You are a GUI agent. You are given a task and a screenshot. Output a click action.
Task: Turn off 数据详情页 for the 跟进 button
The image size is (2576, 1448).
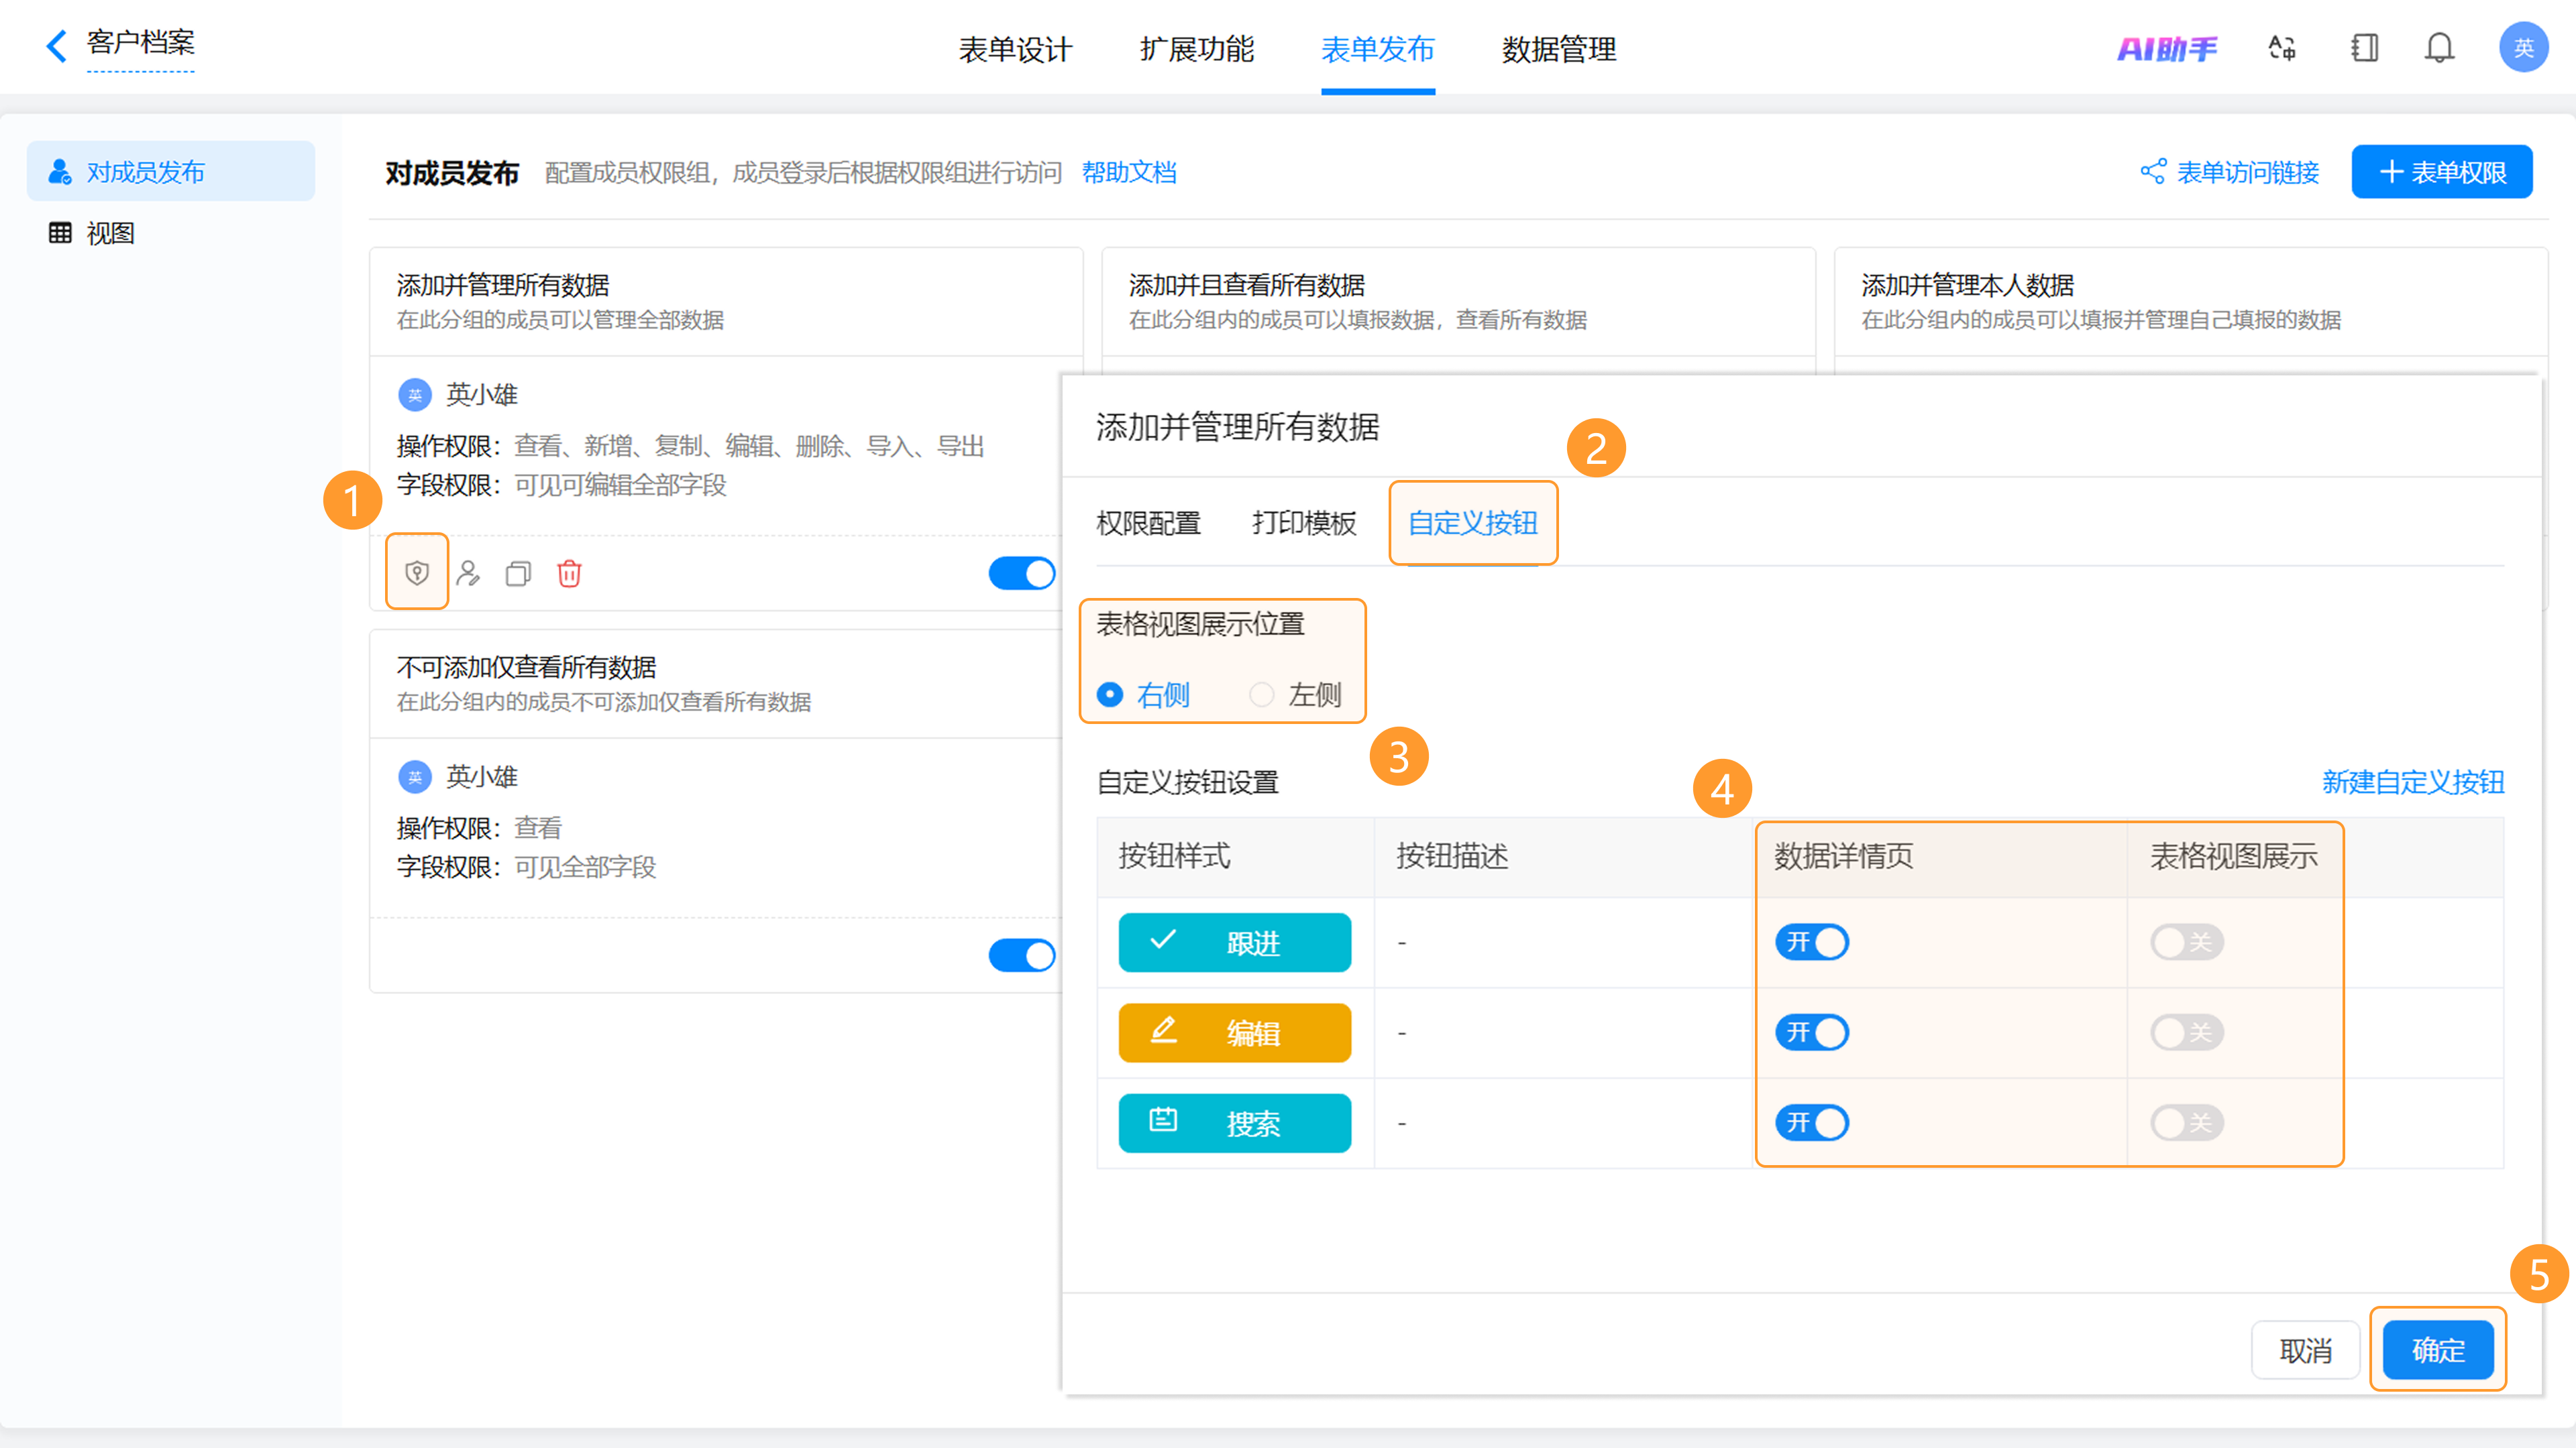click(1811, 941)
